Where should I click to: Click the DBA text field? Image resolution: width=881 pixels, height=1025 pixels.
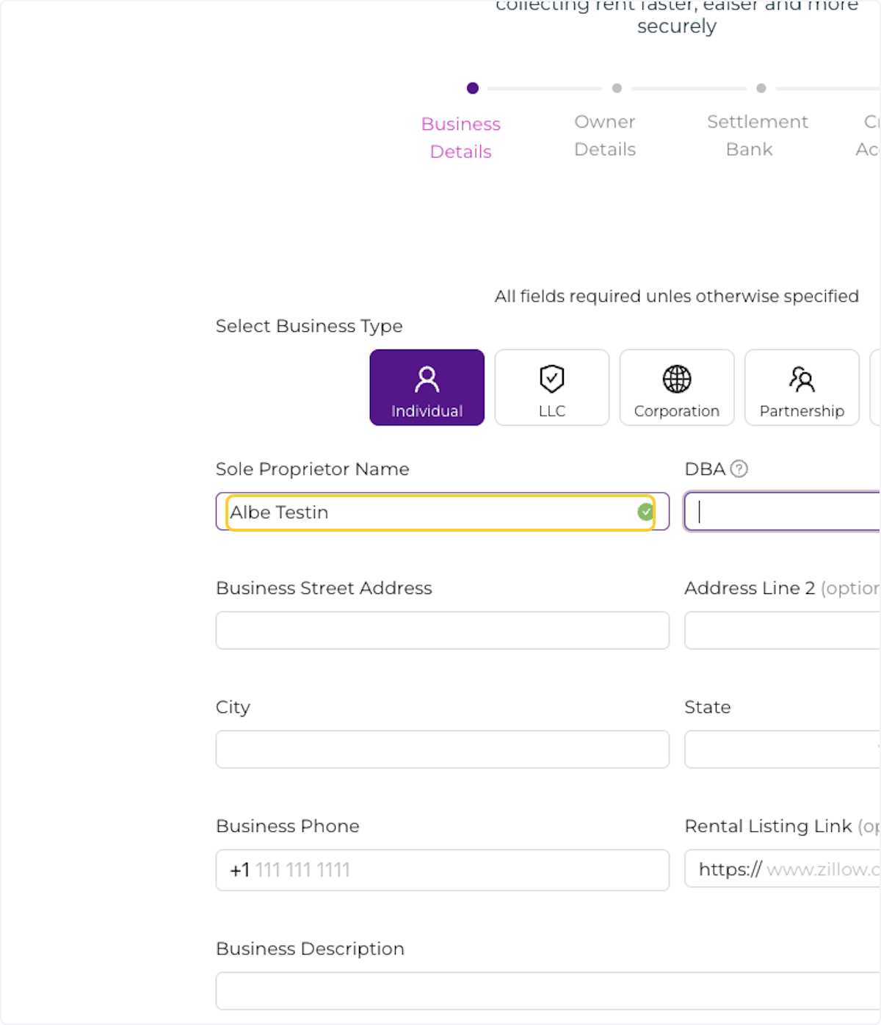click(x=783, y=512)
